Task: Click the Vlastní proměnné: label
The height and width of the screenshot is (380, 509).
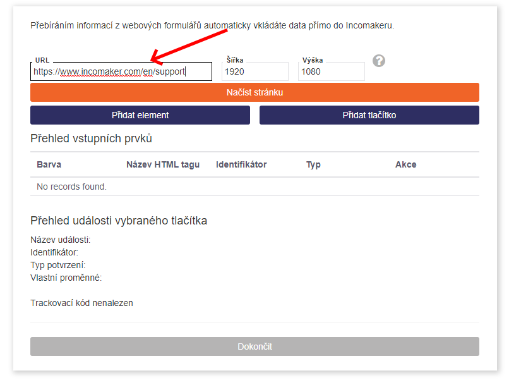Action: click(66, 278)
